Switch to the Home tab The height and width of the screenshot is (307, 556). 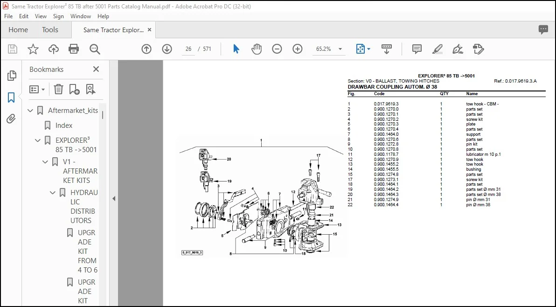click(x=18, y=30)
